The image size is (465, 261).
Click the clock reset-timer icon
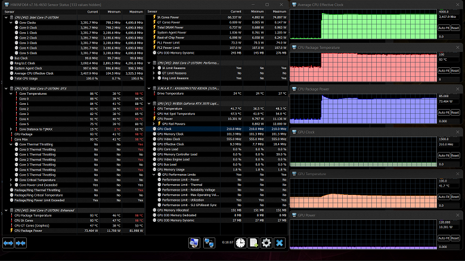pos(240,243)
